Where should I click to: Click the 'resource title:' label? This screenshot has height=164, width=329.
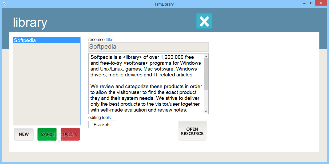101,40
